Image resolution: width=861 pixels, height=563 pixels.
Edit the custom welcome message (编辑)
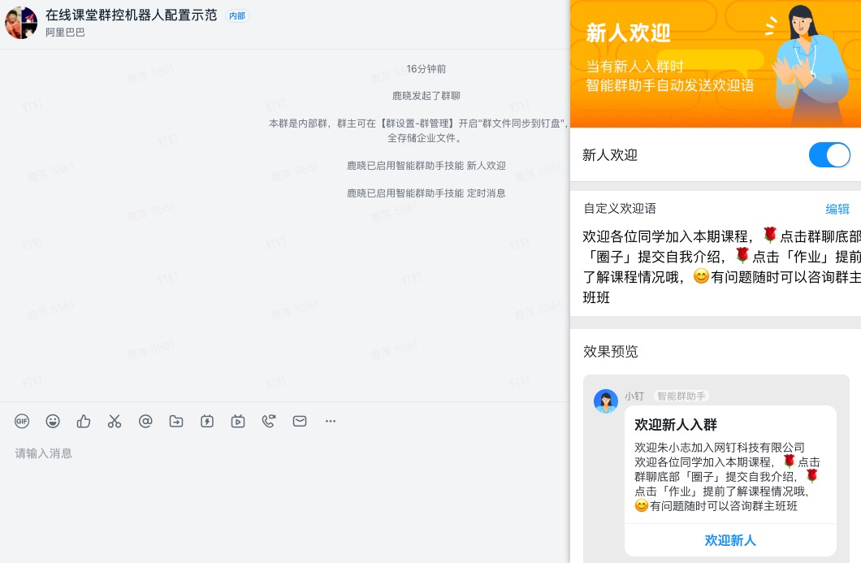[837, 209]
